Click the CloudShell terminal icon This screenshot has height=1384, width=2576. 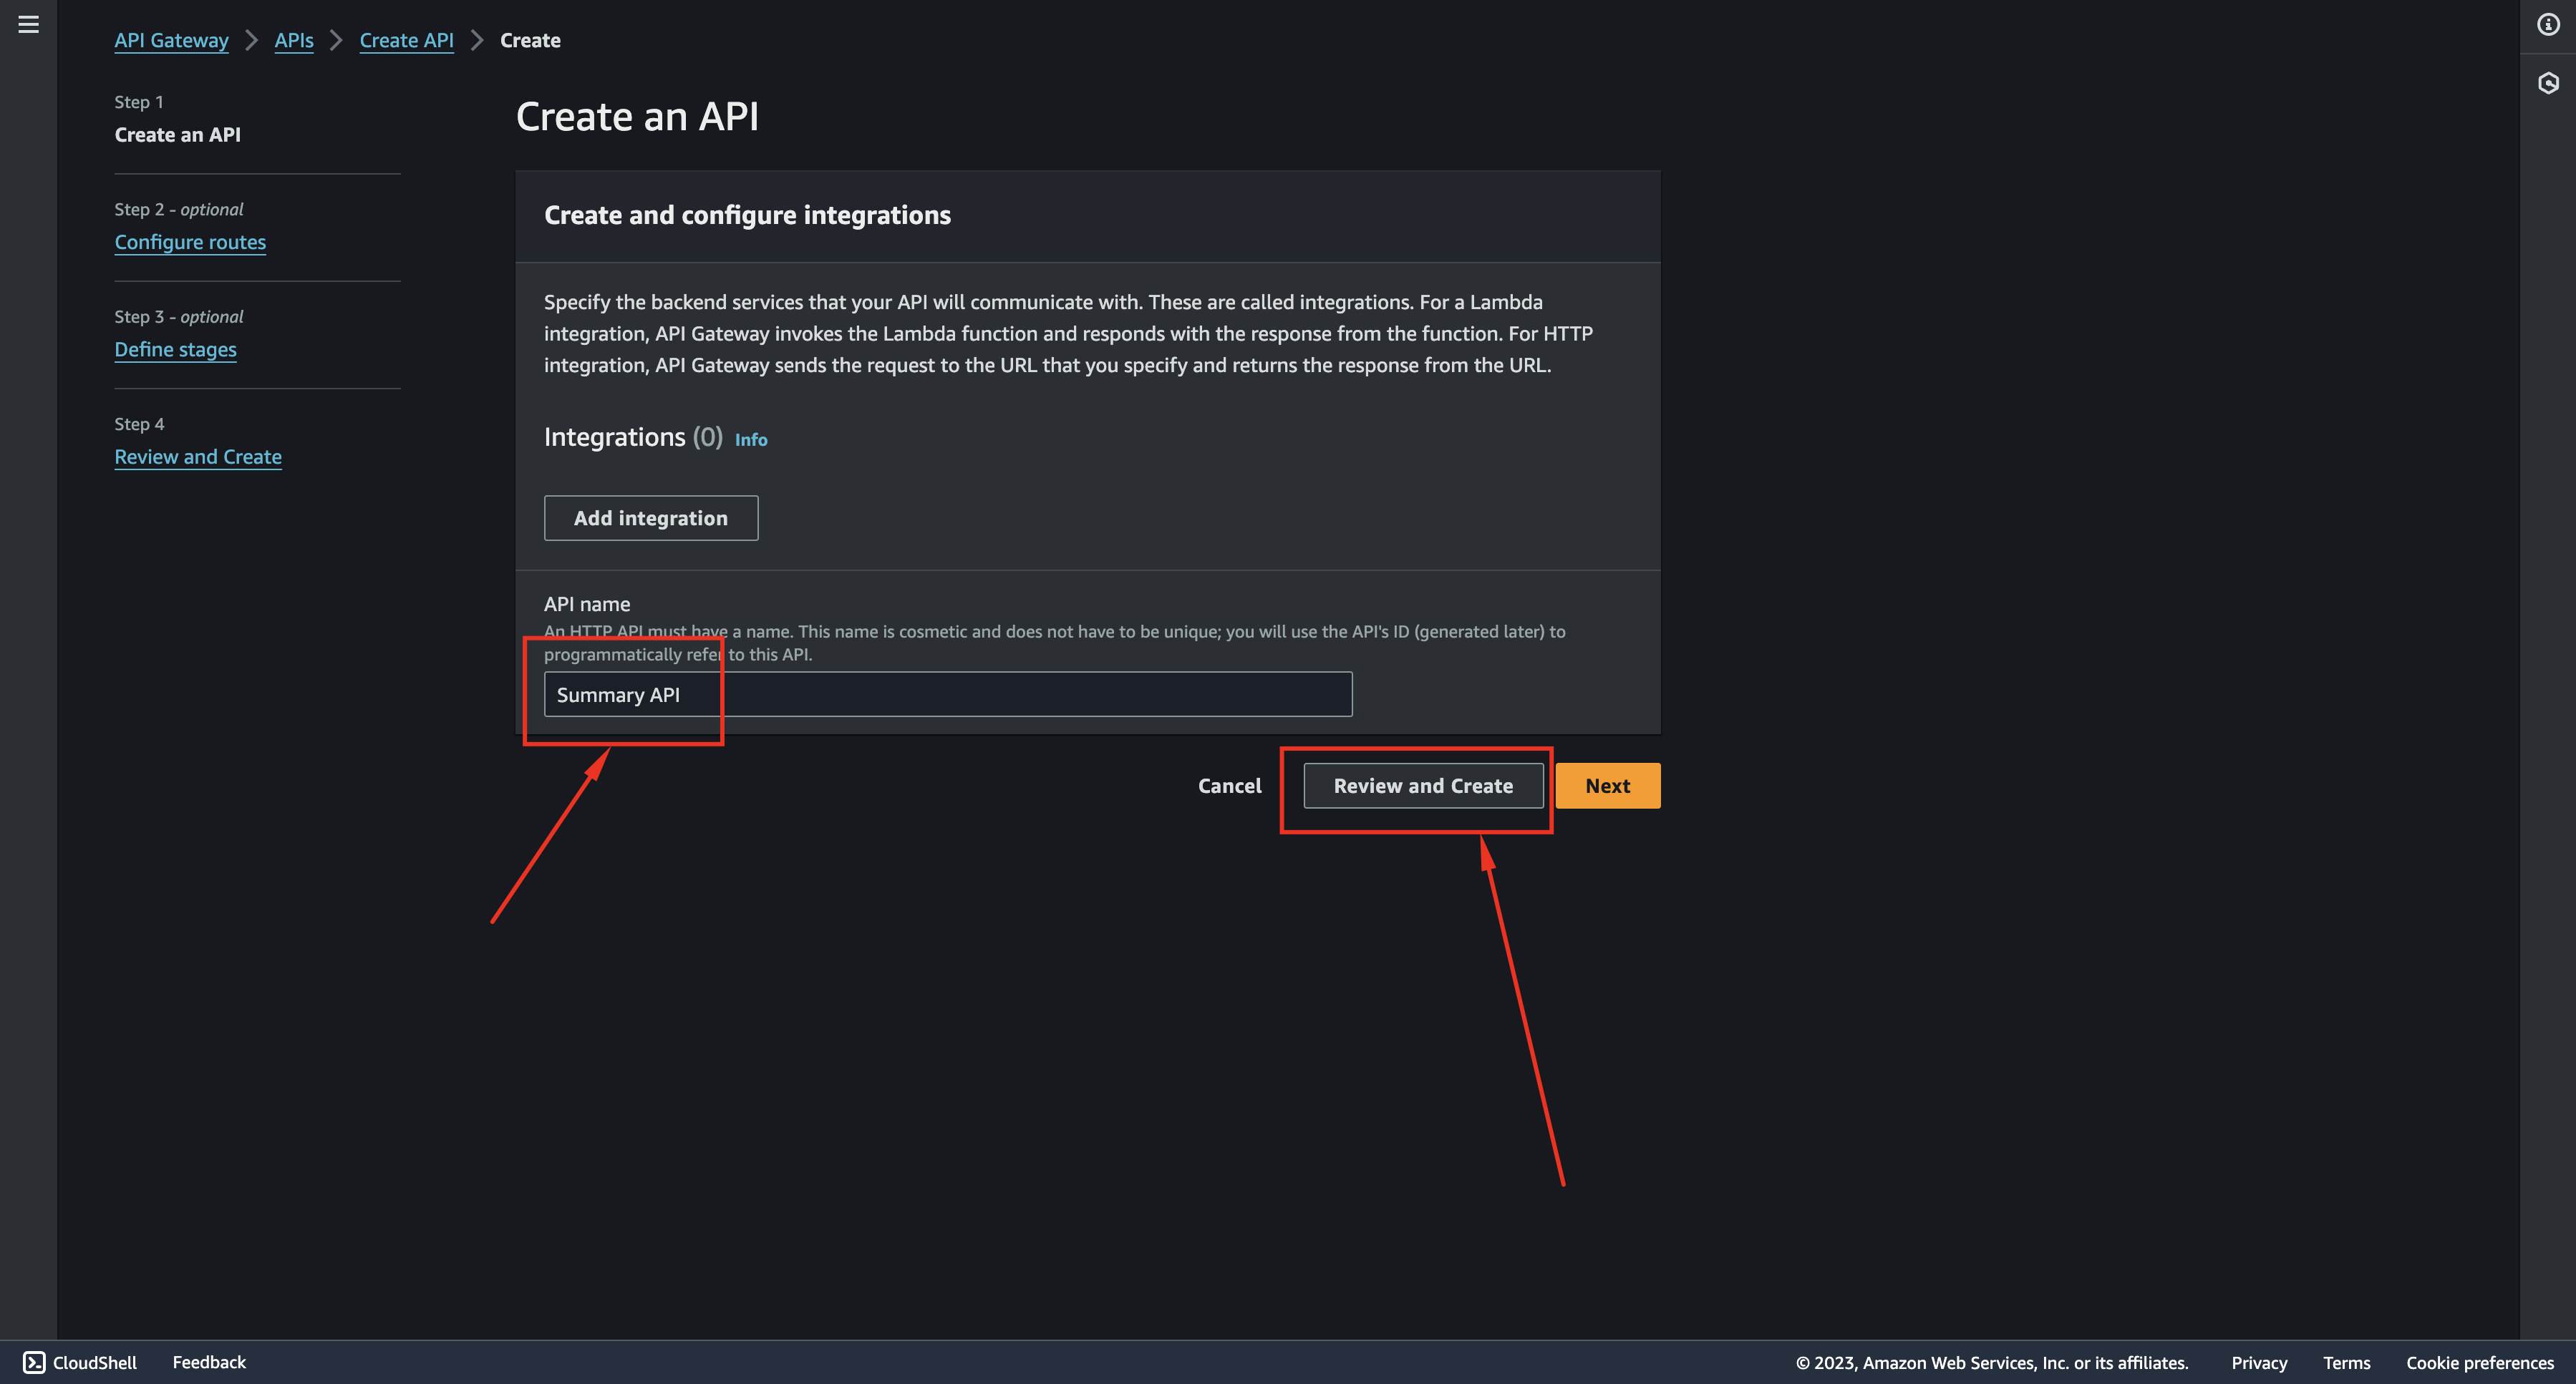point(34,1362)
